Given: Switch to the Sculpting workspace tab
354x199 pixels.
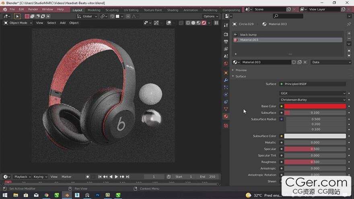Looking at the screenshot, I should [x=112, y=10].
